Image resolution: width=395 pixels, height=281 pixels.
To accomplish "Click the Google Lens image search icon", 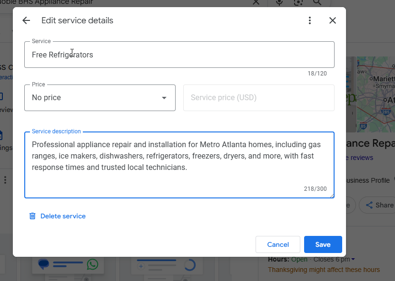I will coord(298,2).
